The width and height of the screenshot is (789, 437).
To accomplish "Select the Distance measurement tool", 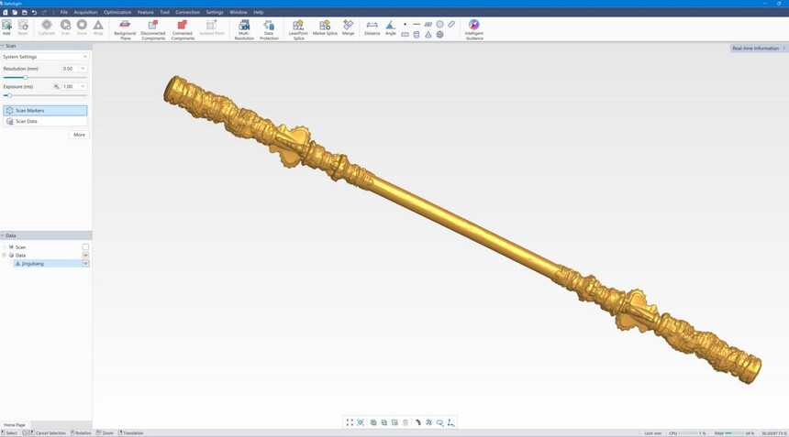I will [372, 27].
